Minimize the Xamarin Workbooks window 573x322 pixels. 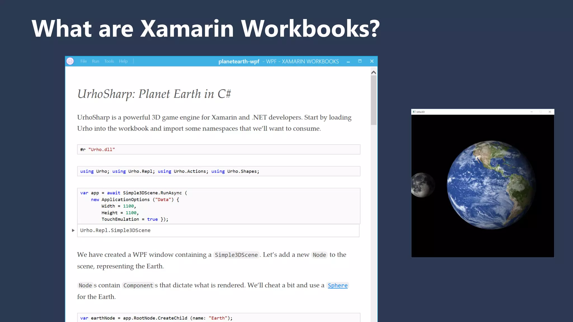pyautogui.click(x=348, y=62)
